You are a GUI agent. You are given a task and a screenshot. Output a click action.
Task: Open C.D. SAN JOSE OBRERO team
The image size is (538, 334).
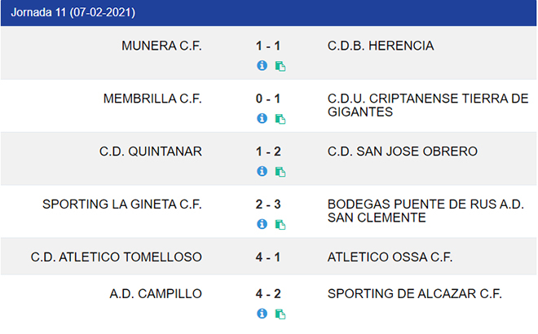click(x=403, y=152)
